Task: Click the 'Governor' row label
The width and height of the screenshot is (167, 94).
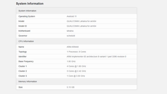Action: pyautogui.click(x=23, y=36)
